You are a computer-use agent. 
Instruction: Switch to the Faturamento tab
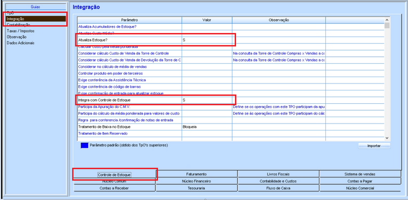(x=197, y=174)
